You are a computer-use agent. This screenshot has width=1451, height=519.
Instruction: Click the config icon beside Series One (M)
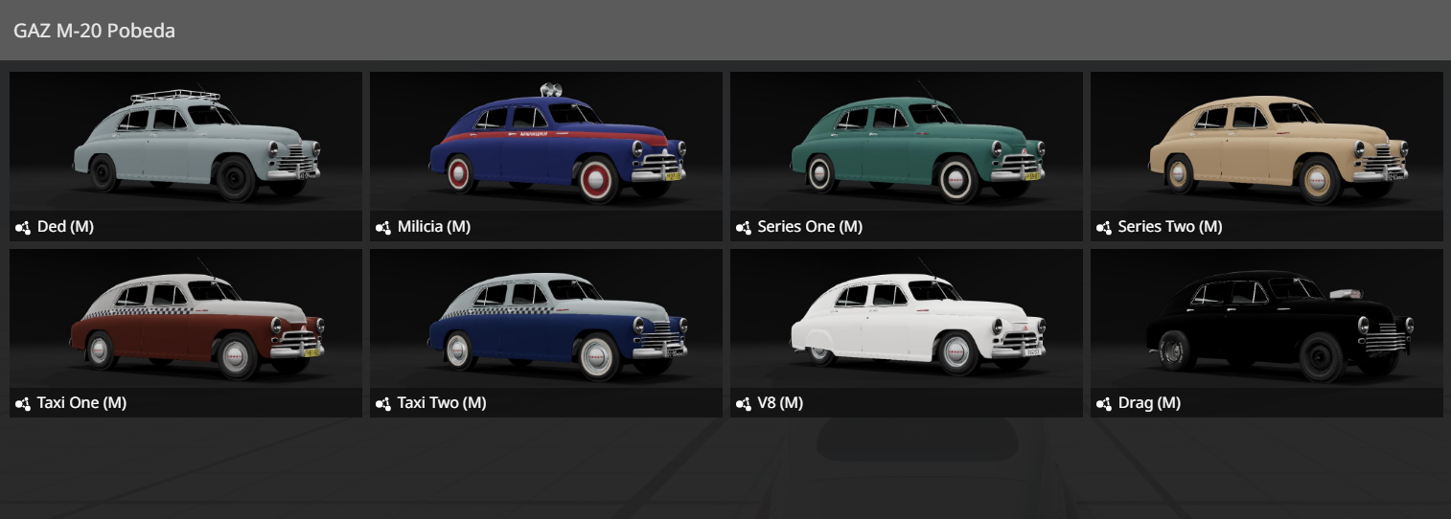coord(744,228)
